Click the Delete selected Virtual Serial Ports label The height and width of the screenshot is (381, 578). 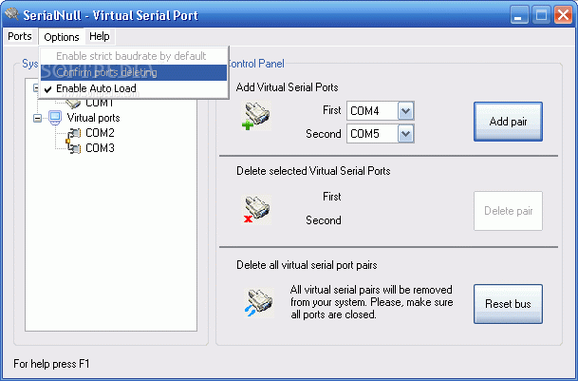tap(313, 171)
